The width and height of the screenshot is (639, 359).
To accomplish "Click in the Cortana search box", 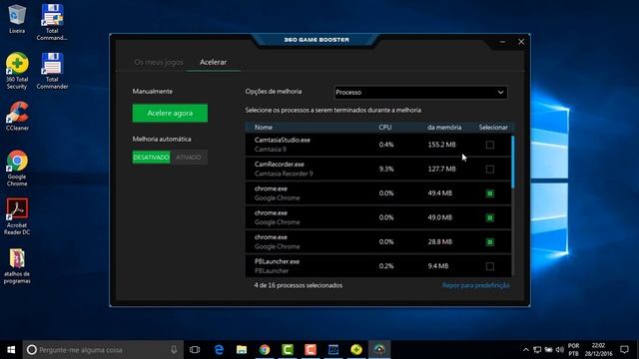I will (103, 350).
